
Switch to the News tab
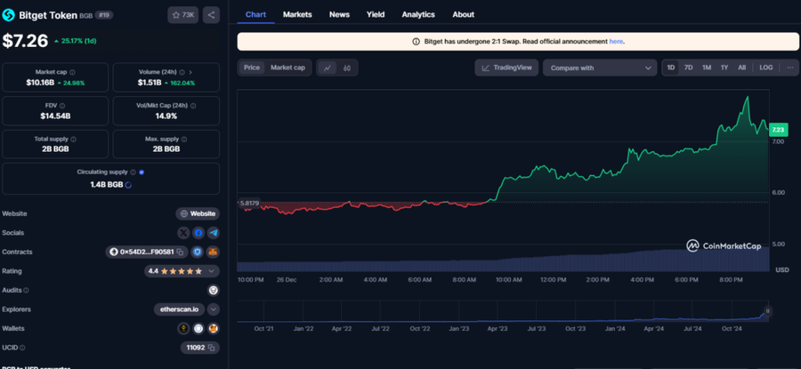[339, 14]
